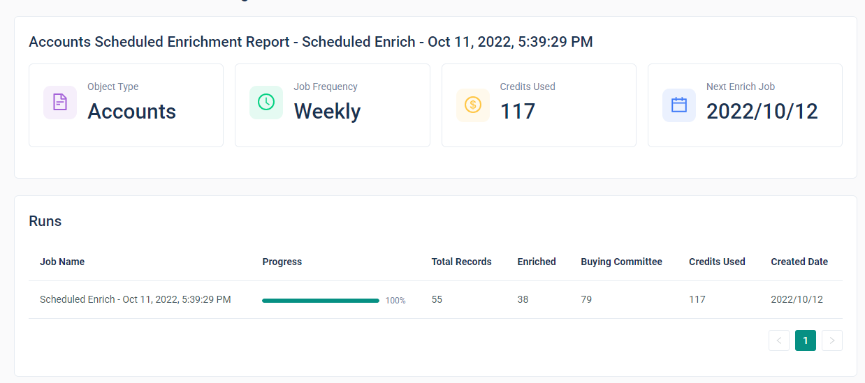Screen dimensions: 865x383
Task: Click the purple document Object Type icon
Action: [60, 103]
